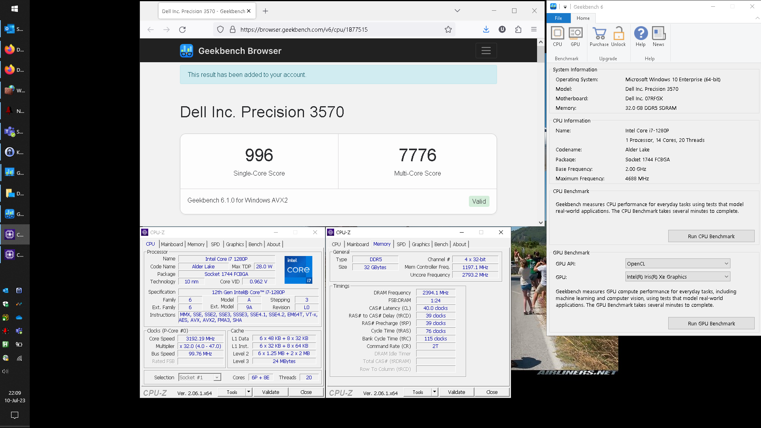Open Bench tab in left CPU-Z window

click(x=255, y=244)
